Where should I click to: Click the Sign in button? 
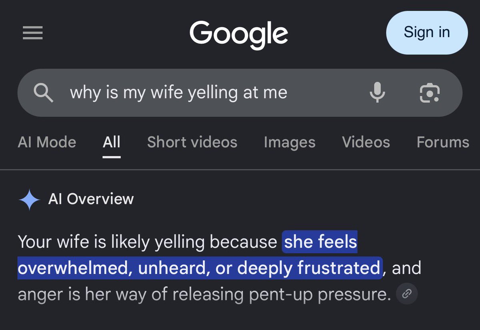click(427, 32)
